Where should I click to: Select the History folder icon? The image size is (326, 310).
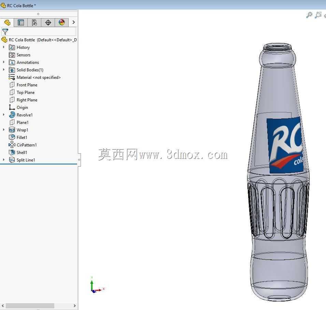click(x=12, y=47)
